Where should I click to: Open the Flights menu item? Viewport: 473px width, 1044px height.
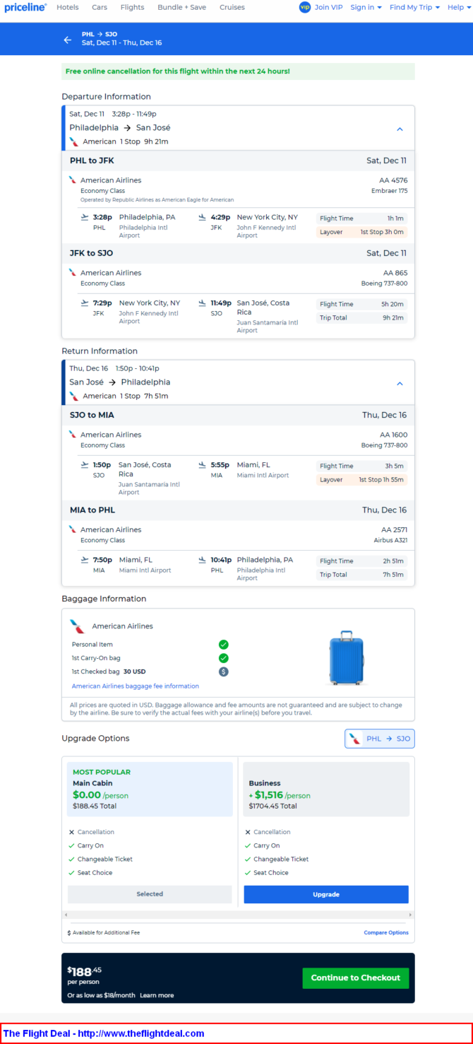(132, 7)
